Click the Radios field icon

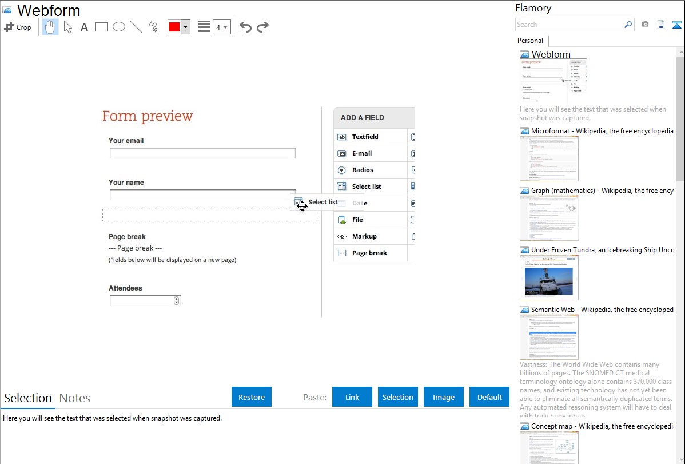341,170
